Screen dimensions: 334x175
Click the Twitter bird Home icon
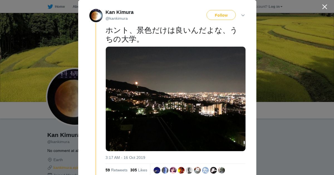[x=50, y=7]
